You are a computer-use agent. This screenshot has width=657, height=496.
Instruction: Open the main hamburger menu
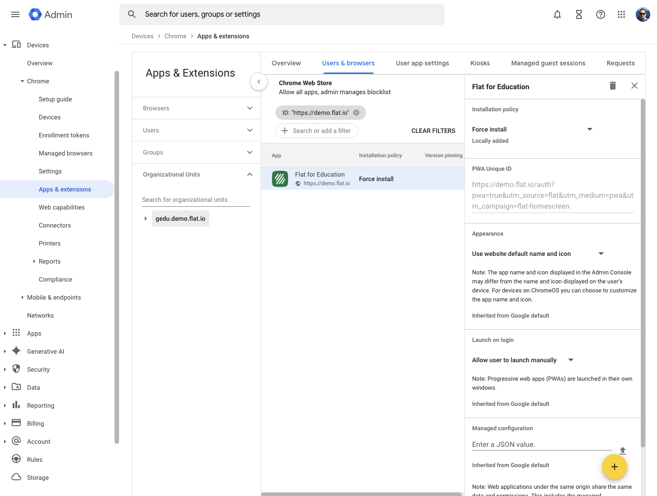click(15, 14)
